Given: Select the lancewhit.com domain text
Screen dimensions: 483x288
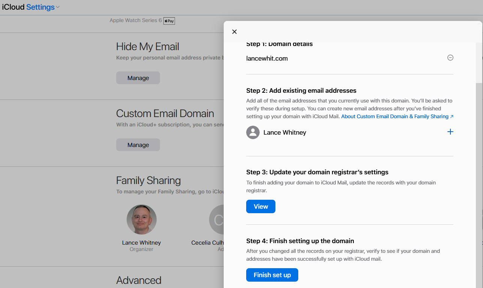Looking at the screenshot, I should click(x=267, y=58).
